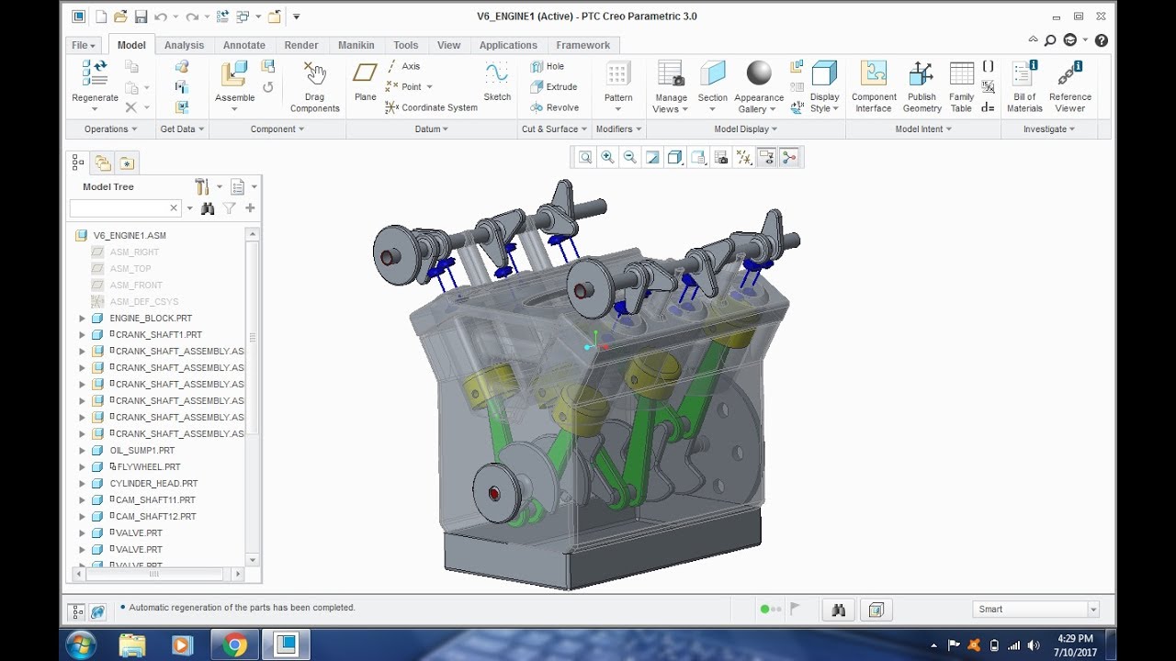
Task: Switch to the Annotate tab
Action: click(244, 45)
